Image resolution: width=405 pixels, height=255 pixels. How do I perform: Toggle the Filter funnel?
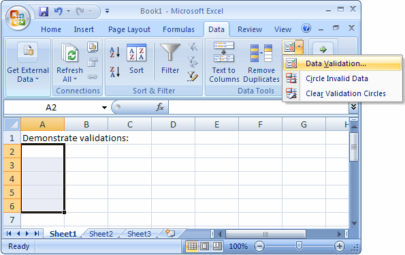(170, 59)
